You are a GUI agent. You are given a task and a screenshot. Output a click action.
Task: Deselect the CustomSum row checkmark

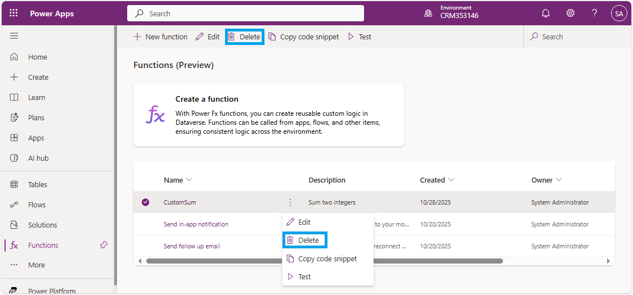click(x=146, y=202)
